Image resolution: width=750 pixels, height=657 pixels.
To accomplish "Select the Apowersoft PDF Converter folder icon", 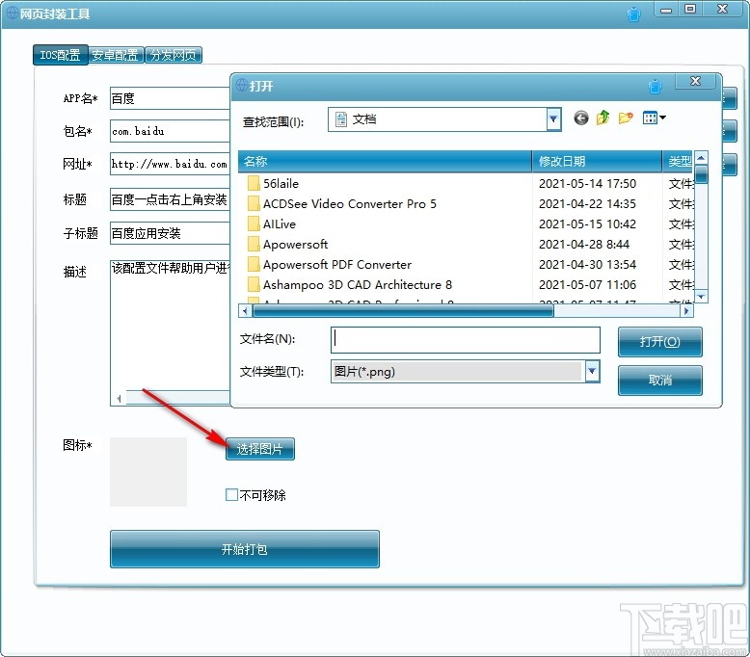I will click(253, 264).
